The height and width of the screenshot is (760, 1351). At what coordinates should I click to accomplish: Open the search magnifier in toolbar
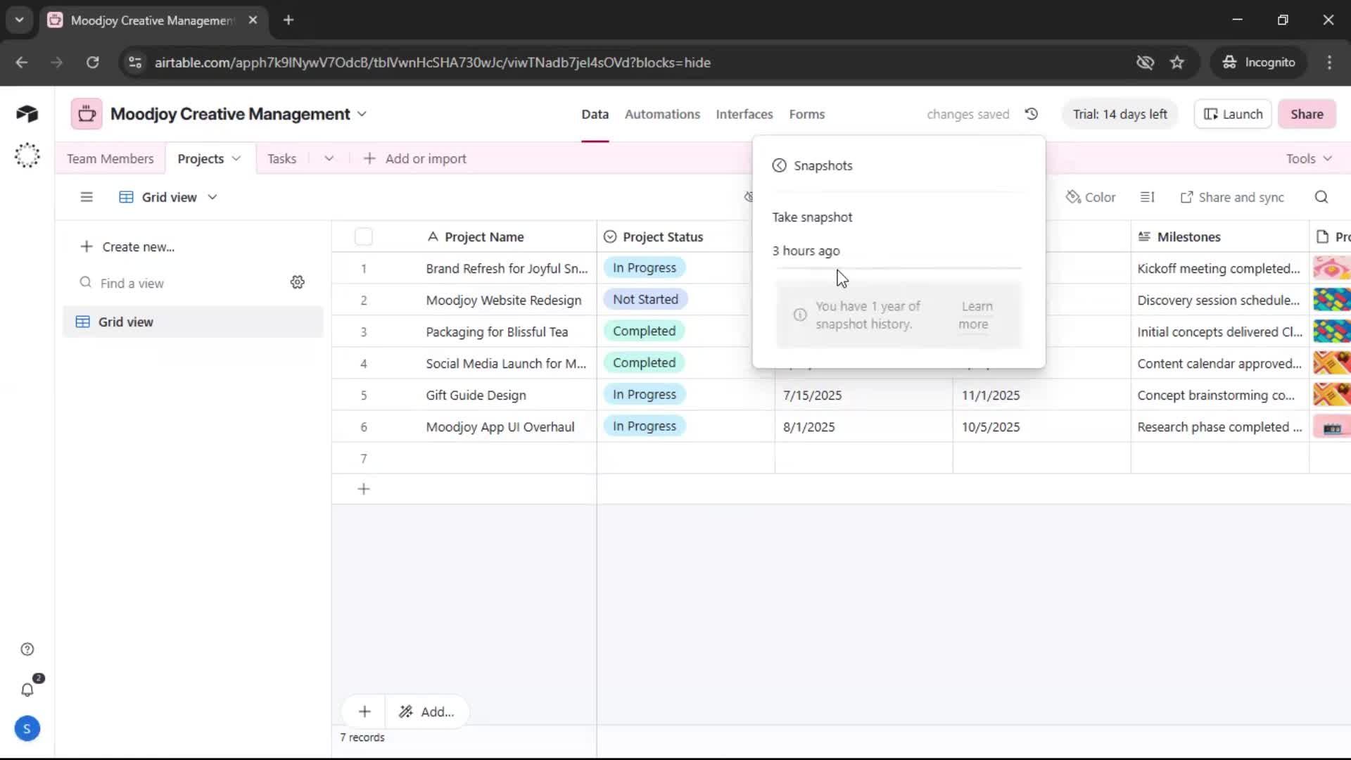[x=1321, y=197]
